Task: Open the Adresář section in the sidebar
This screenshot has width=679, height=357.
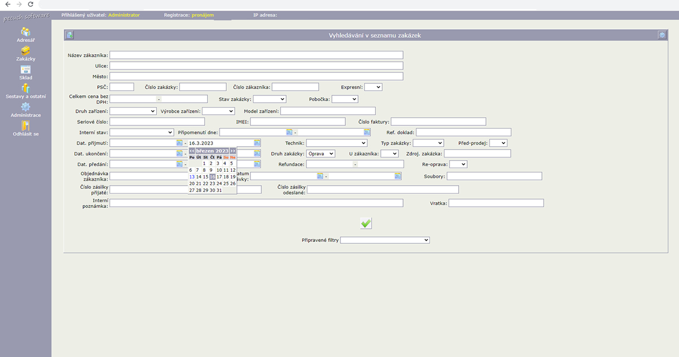Action: coord(25,35)
